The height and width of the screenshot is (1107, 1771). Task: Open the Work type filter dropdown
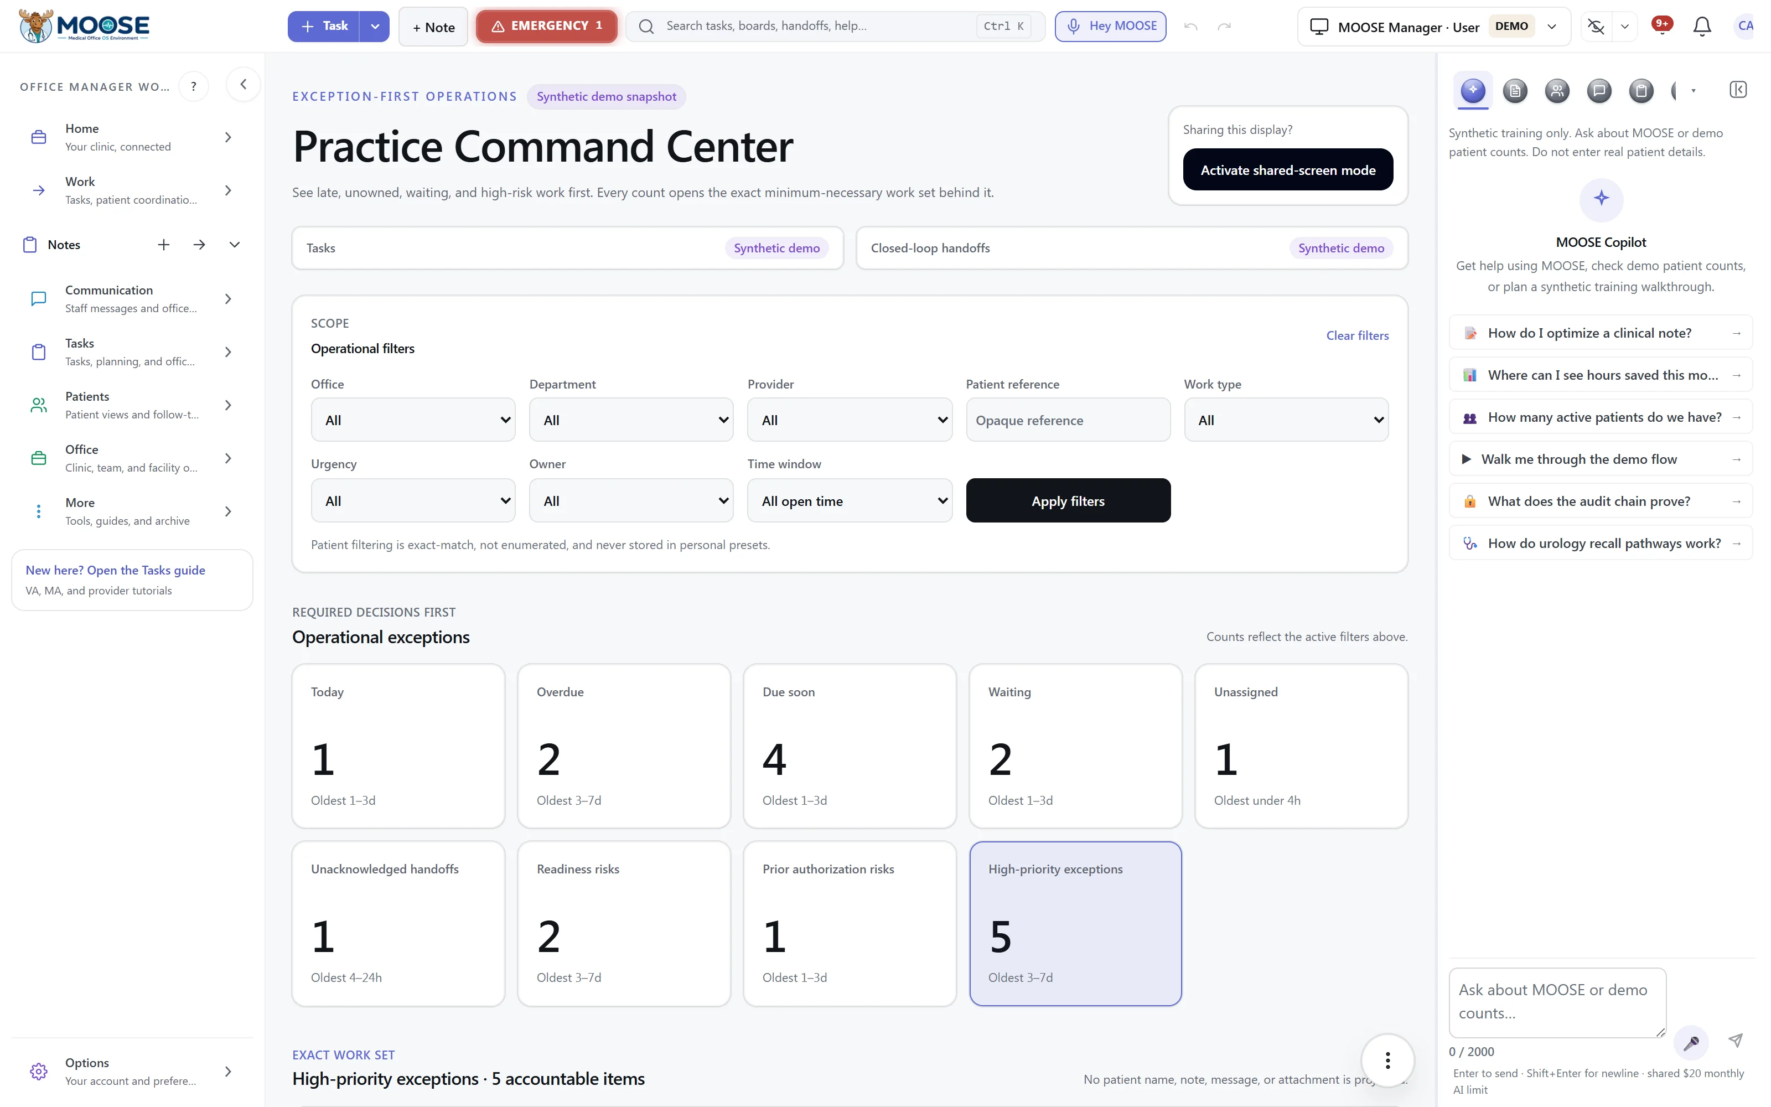(1286, 420)
